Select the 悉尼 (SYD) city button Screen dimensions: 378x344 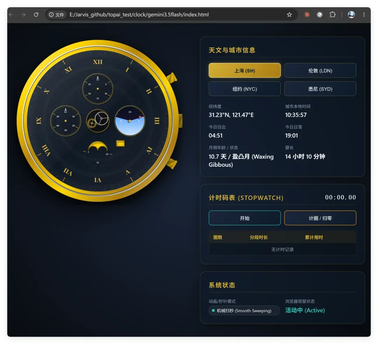click(320, 88)
